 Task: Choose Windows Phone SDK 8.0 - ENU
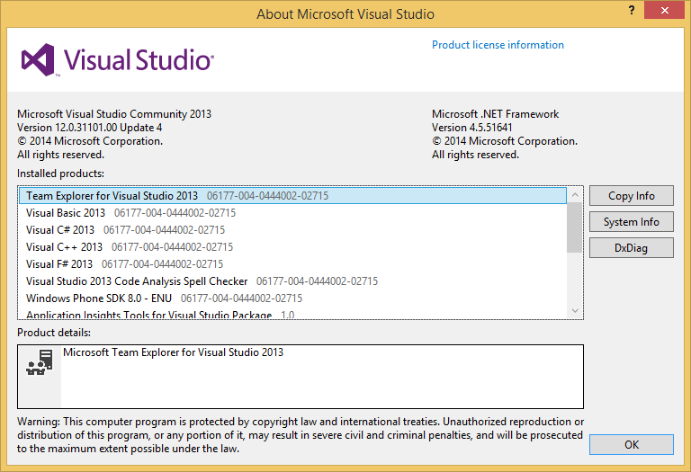tap(99, 298)
